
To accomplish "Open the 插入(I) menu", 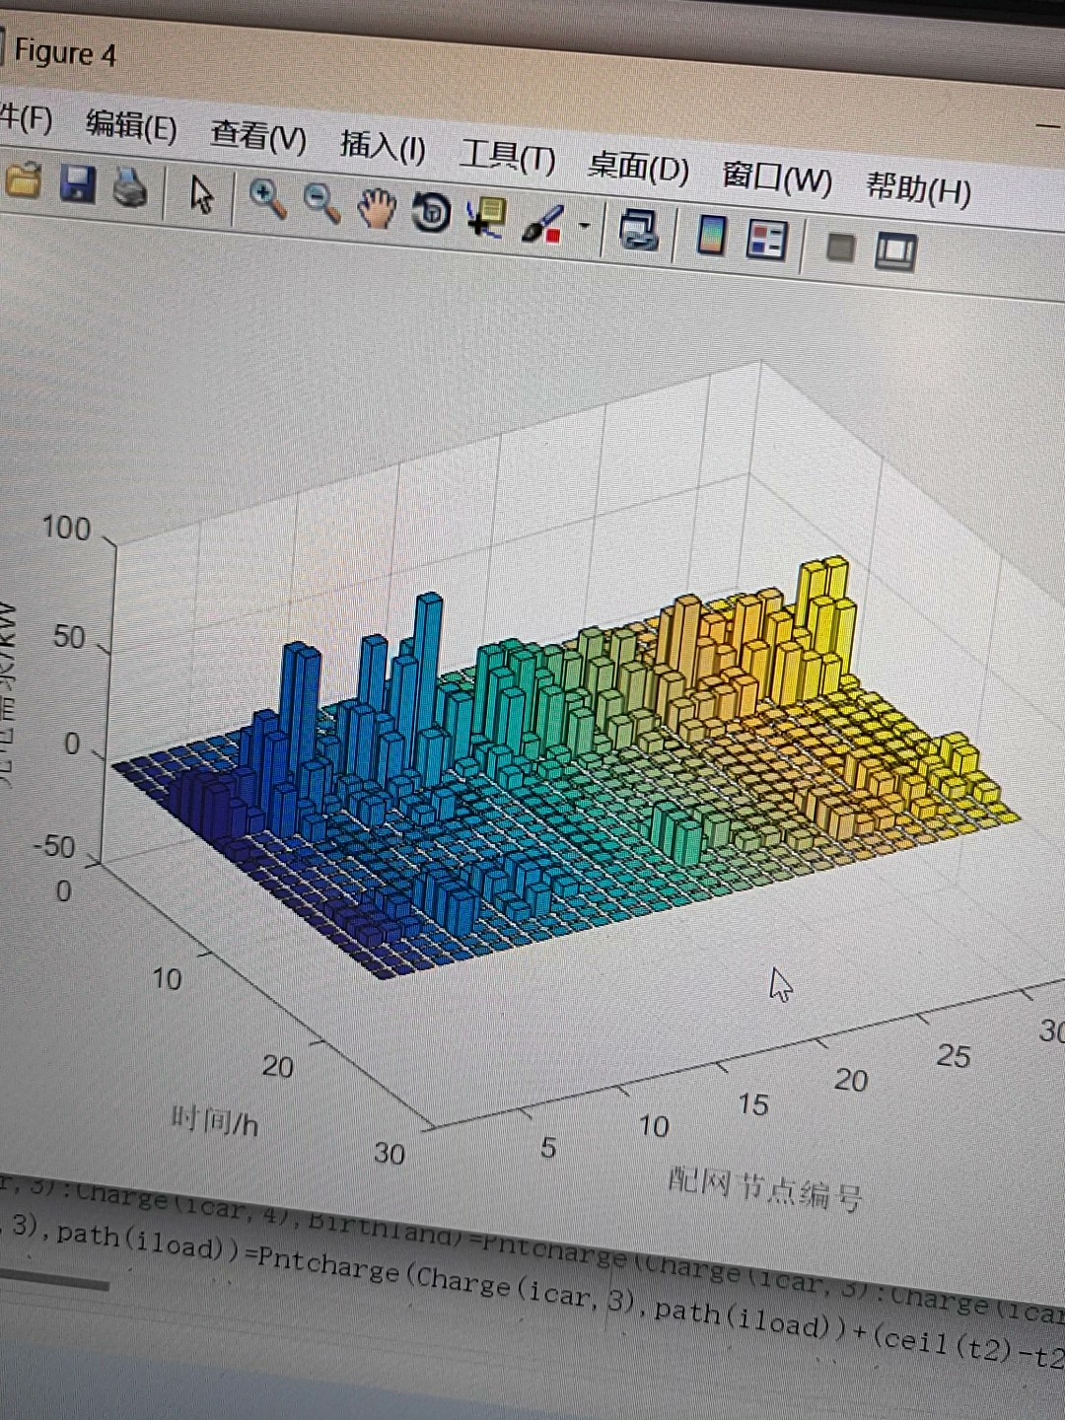I will click(383, 146).
